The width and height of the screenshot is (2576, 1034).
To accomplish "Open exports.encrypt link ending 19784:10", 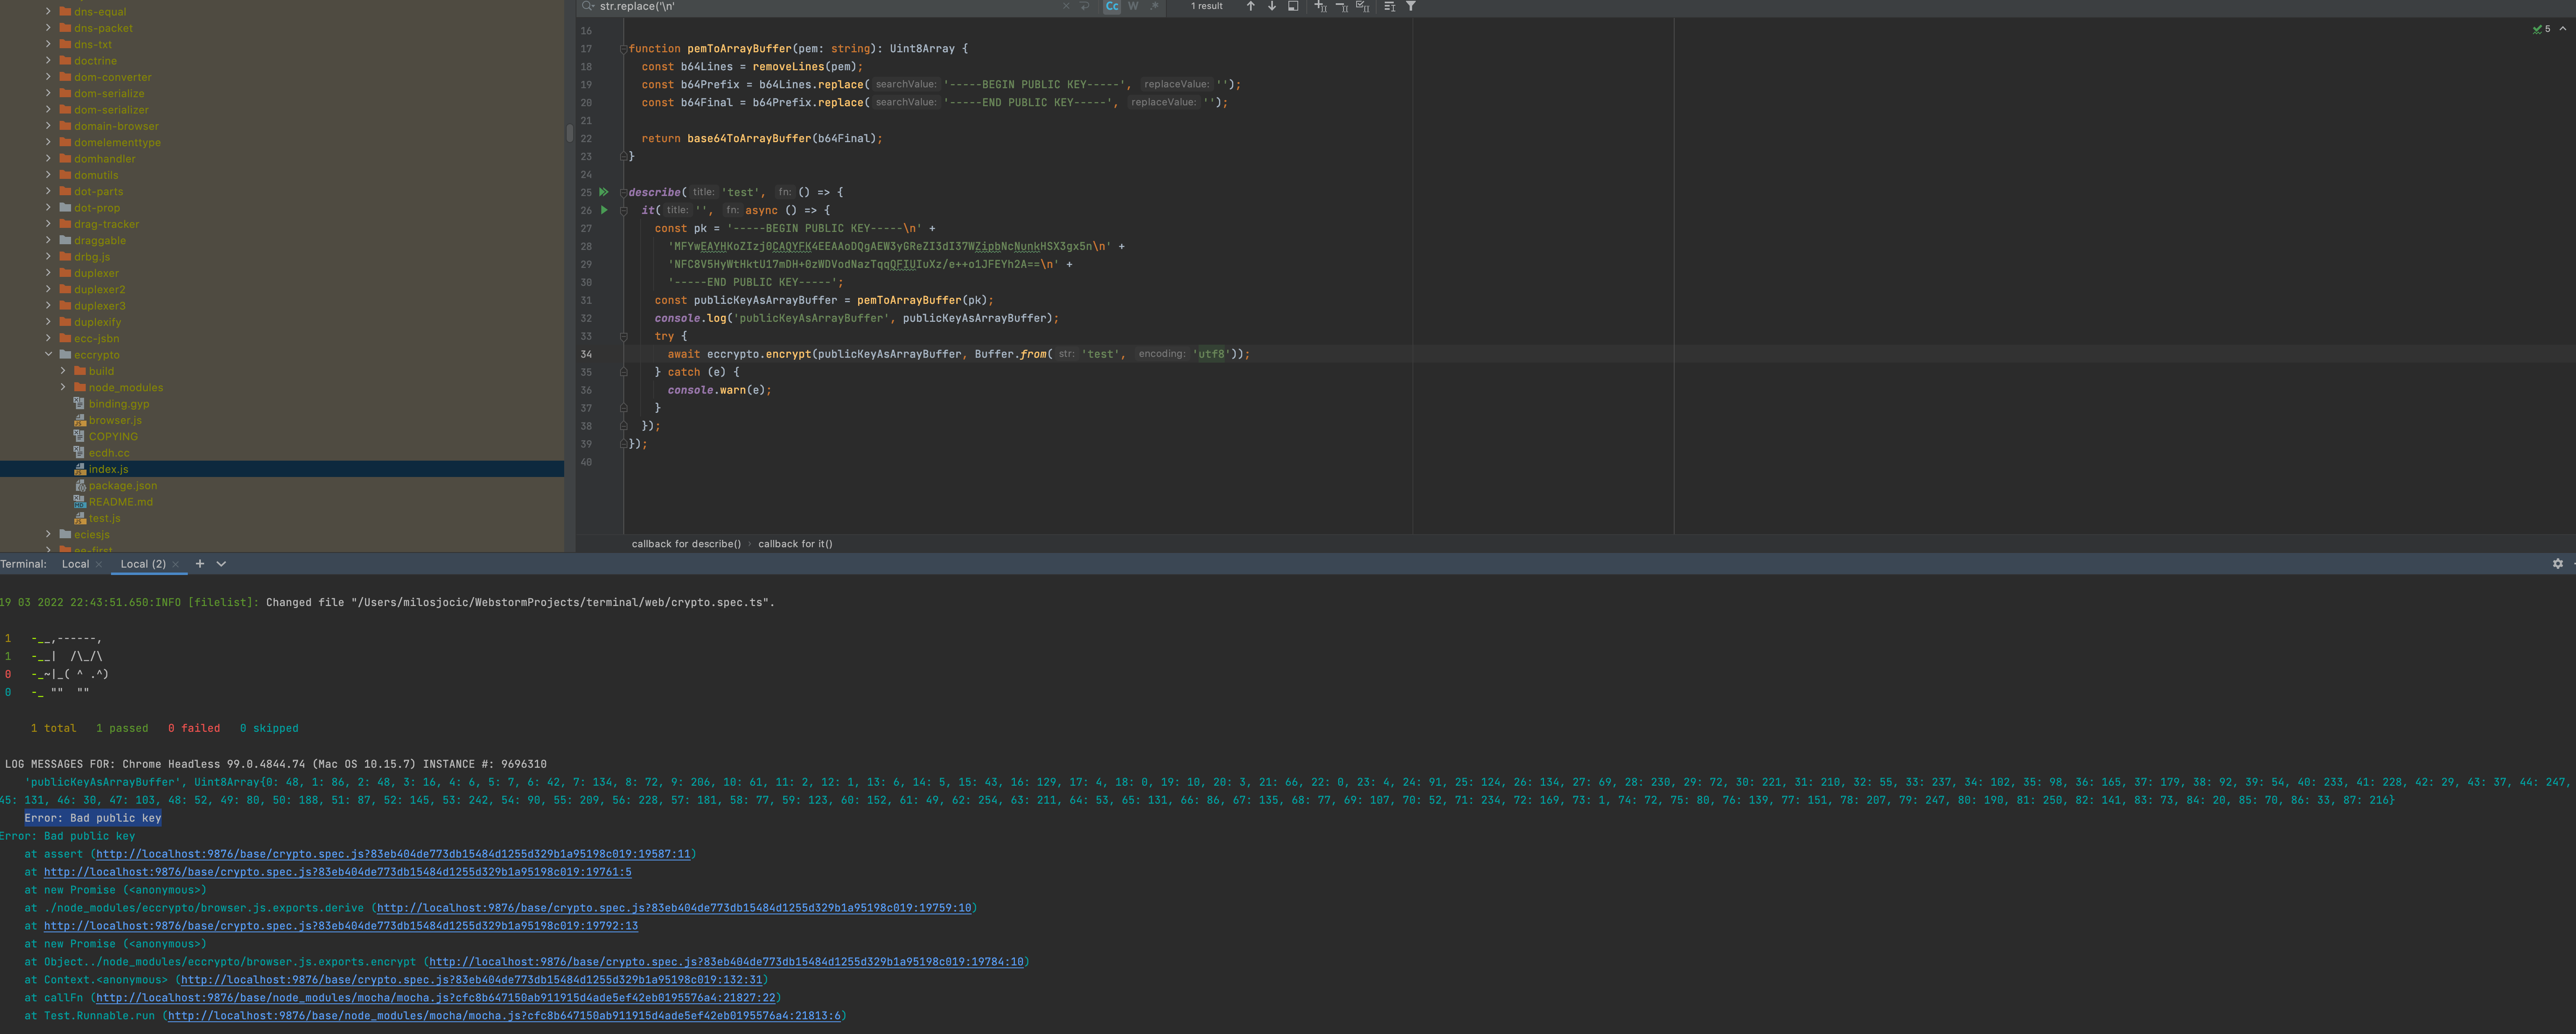I will [x=726, y=962].
